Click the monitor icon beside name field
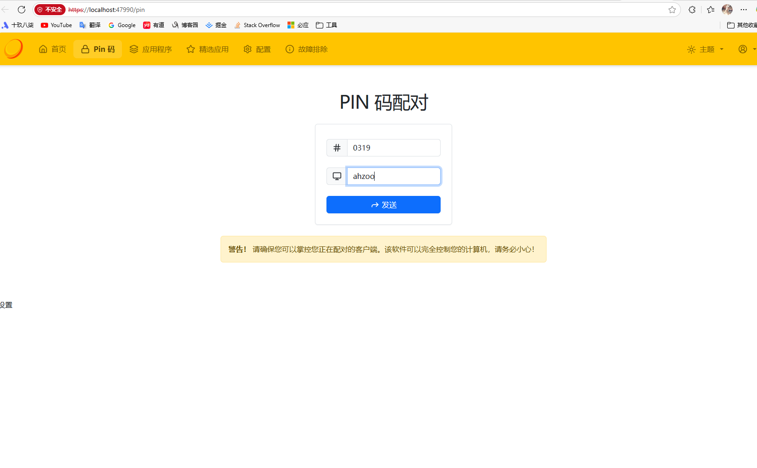This screenshot has width=757, height=468. [337, 176]
